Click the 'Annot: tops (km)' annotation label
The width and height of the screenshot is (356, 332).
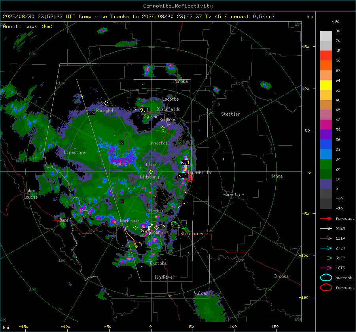pos(28,26)
